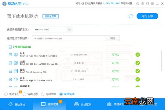The width and height of the screenshot is (165, 110).
Task: Click the driver list vertical scrollbar
Action: (161, 61)
